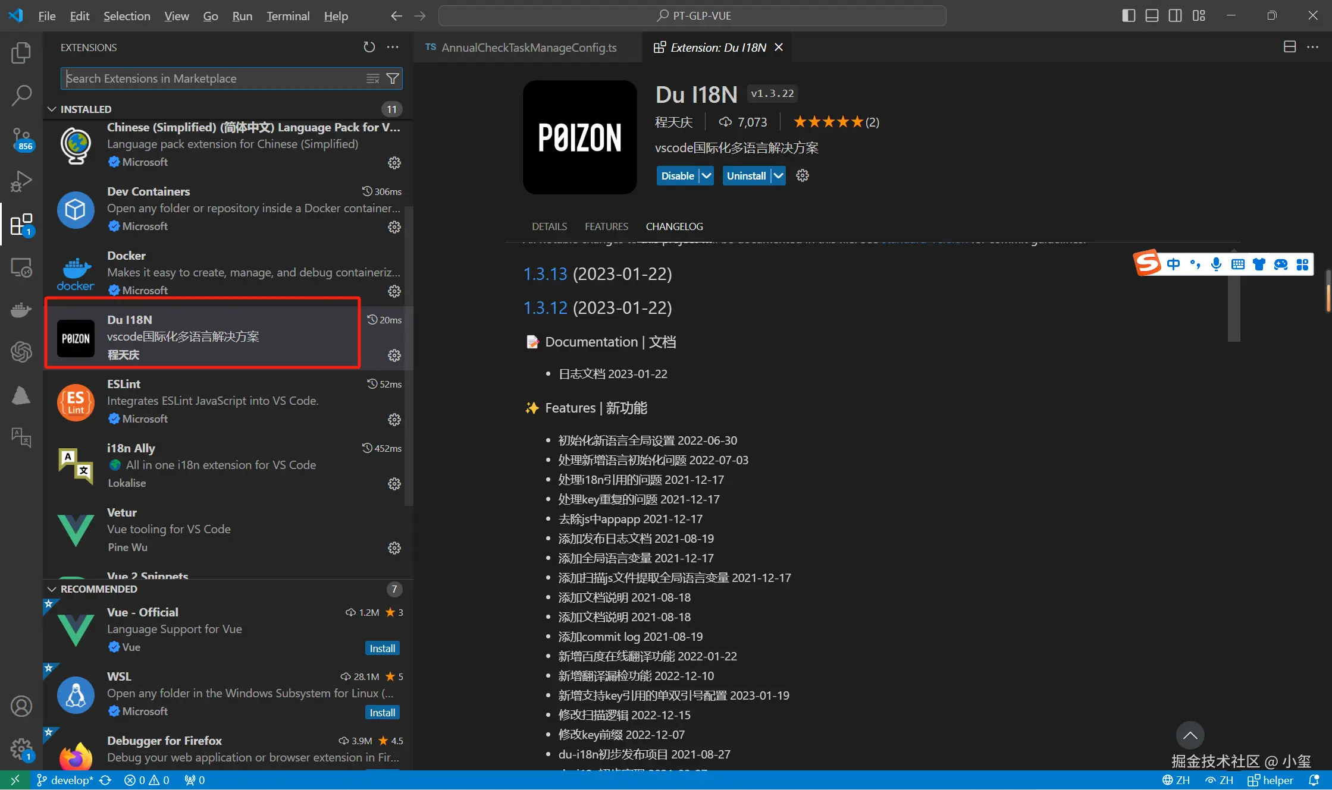
Task: Click the scroll-to-top arrow button
Action: coord(1190,735)
